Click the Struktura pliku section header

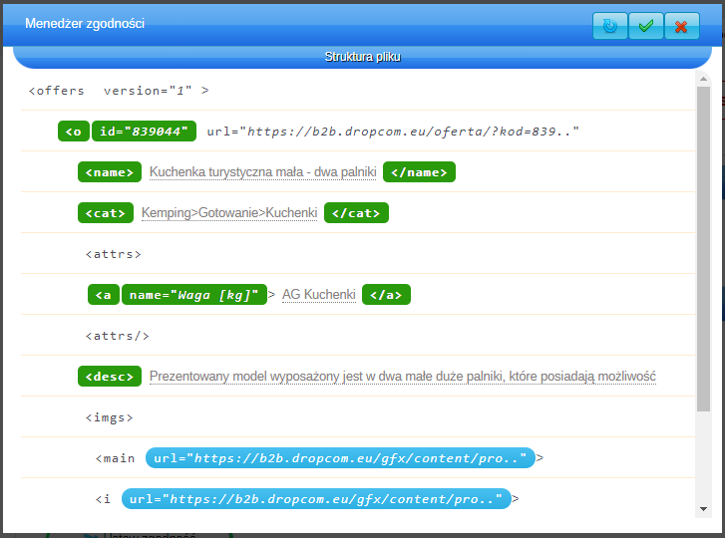click(362, 57)
